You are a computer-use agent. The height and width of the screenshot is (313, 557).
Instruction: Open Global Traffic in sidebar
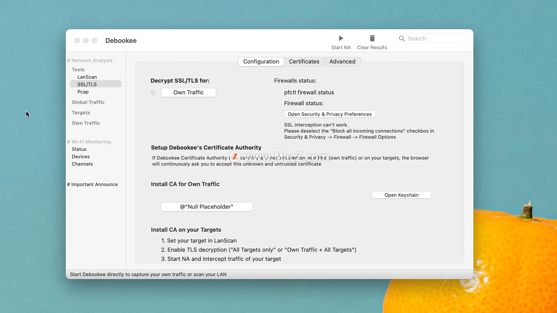tap(88, 102)
